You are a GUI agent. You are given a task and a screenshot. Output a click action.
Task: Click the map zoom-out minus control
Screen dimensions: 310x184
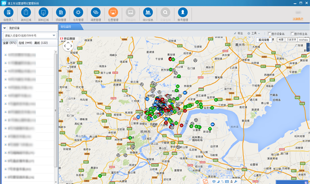click(68, 110)
